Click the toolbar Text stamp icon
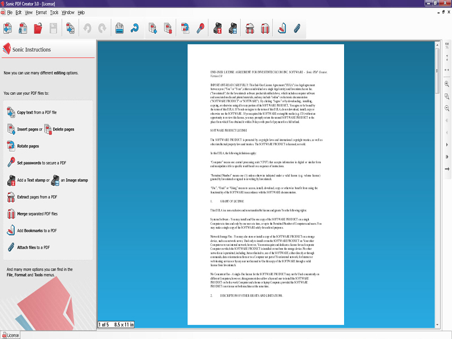The height and width of the screenshot is (339, 452). click(x=218, y=29)
